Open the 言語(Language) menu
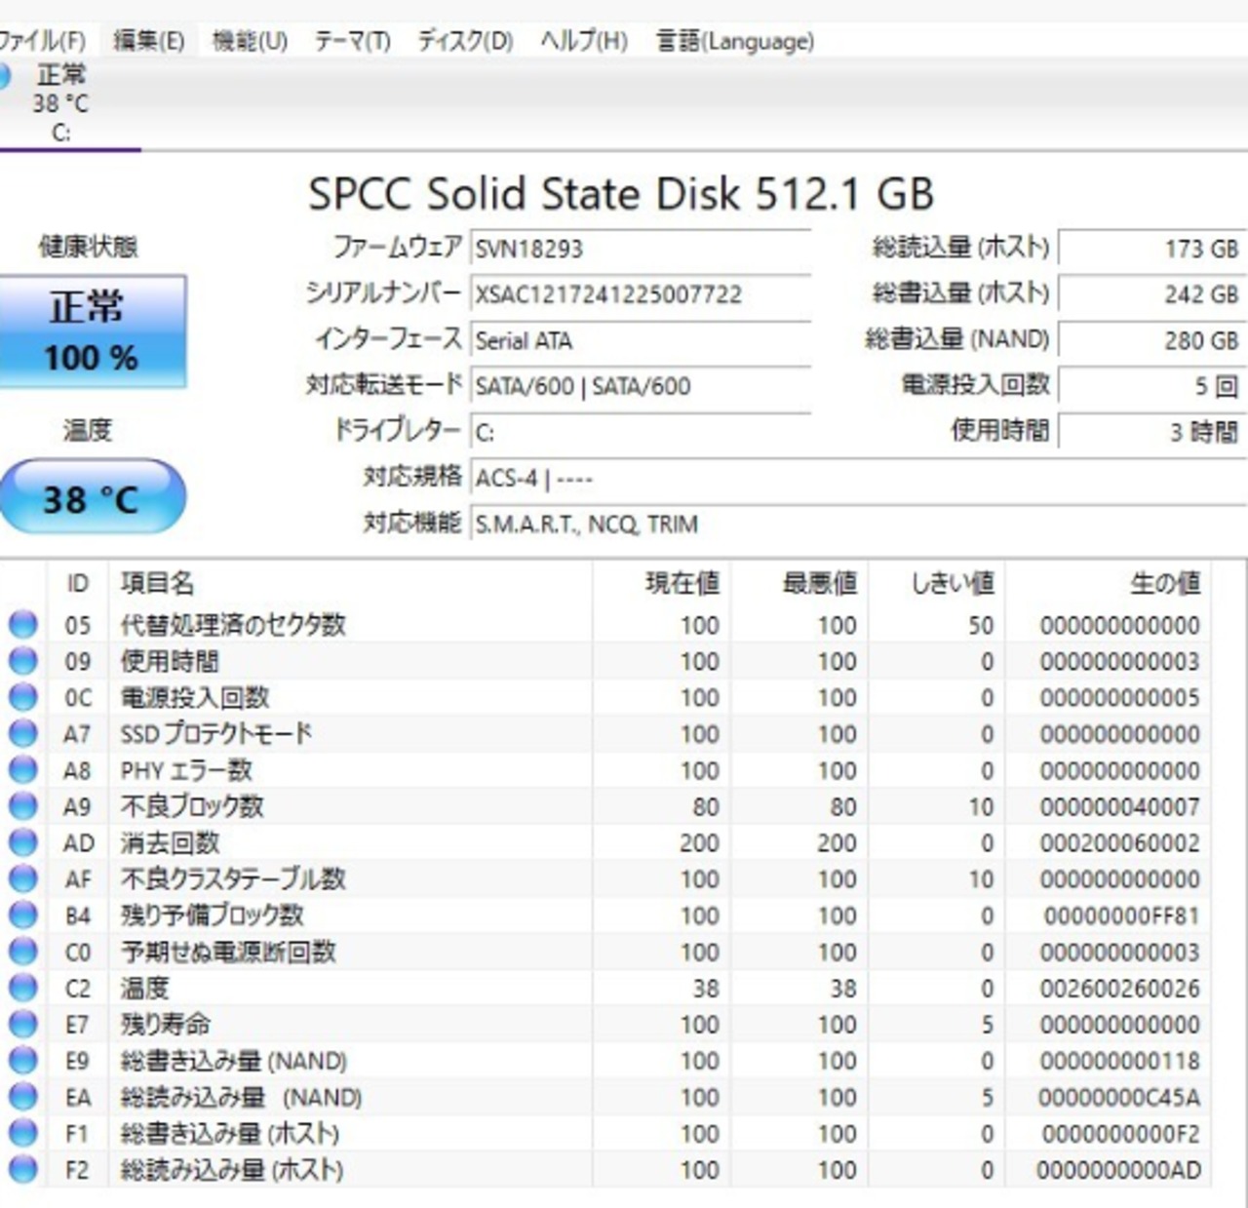The width and height of the screenshot is (1248, 1208). coord(734,41)
